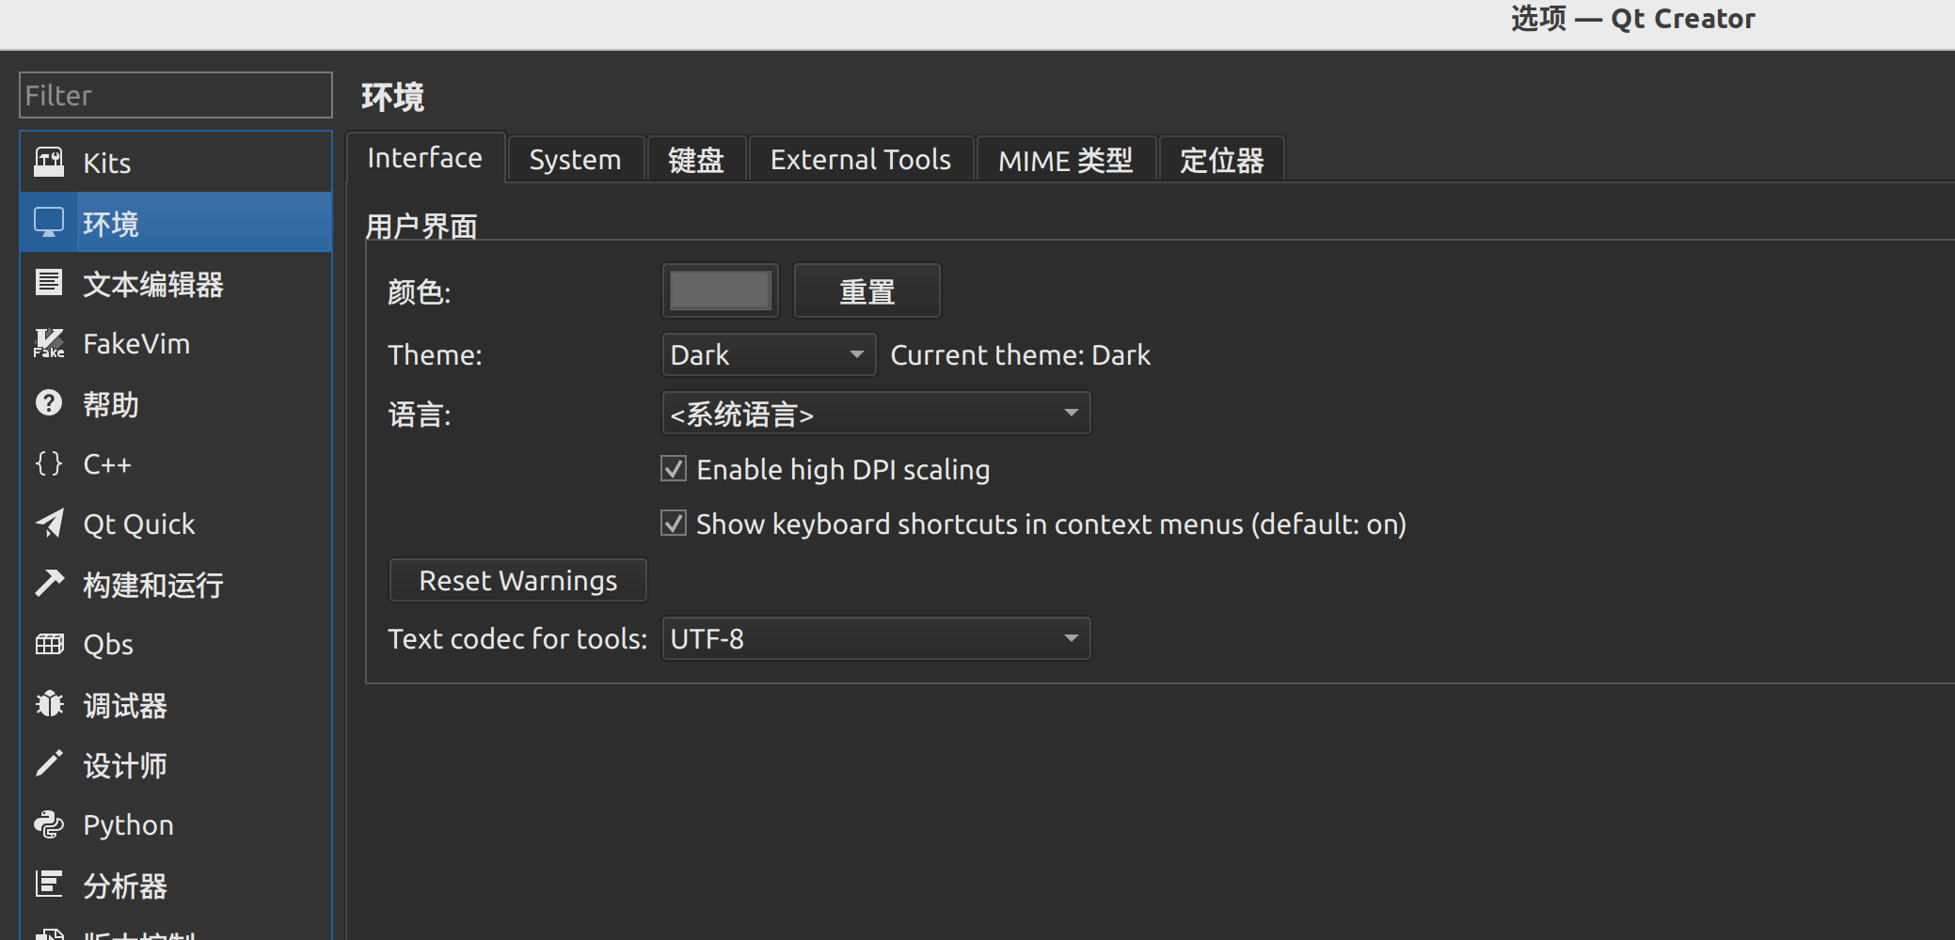Open the Theme dropdown set to Dark
1955x940 pixels.
(769, 354)
